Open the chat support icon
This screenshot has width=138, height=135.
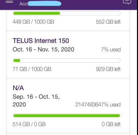coord(127,2)
